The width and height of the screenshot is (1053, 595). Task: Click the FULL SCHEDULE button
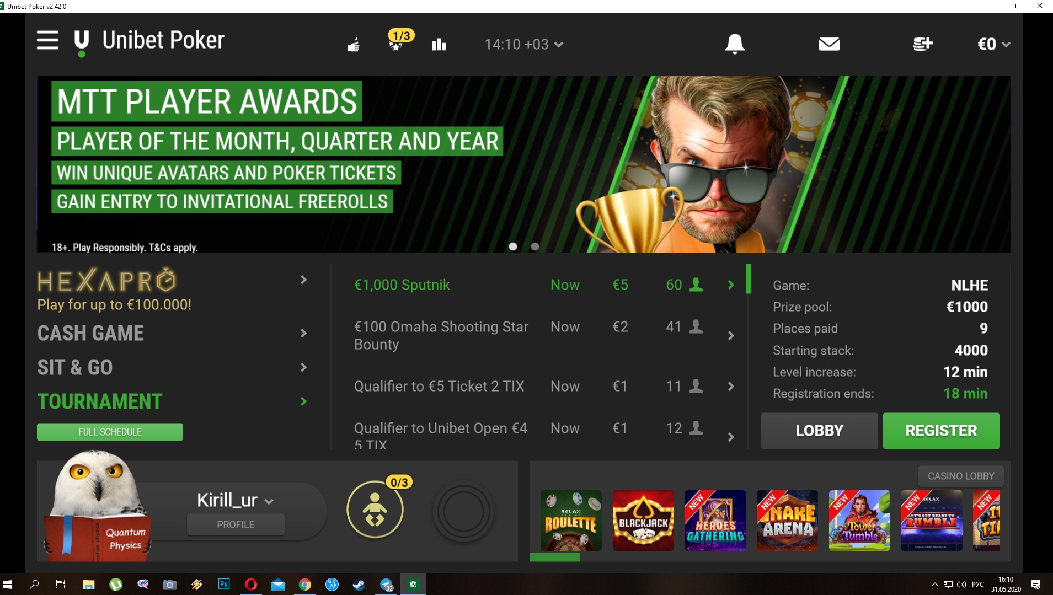110,432
